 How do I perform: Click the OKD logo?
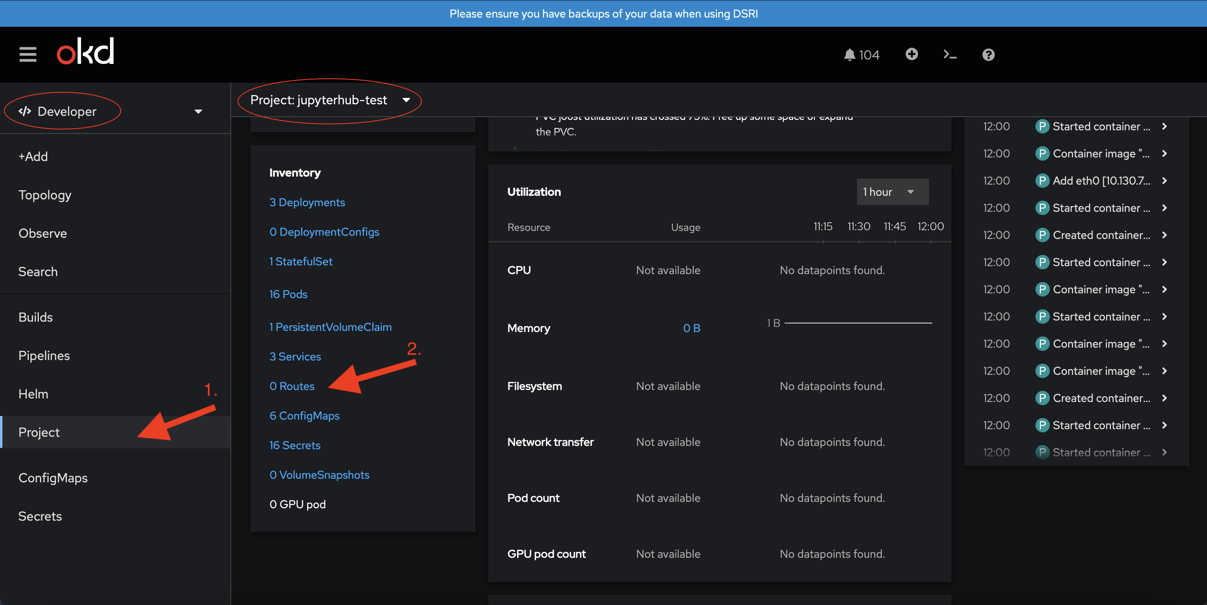pyautogui.click(x=85, y=51)
